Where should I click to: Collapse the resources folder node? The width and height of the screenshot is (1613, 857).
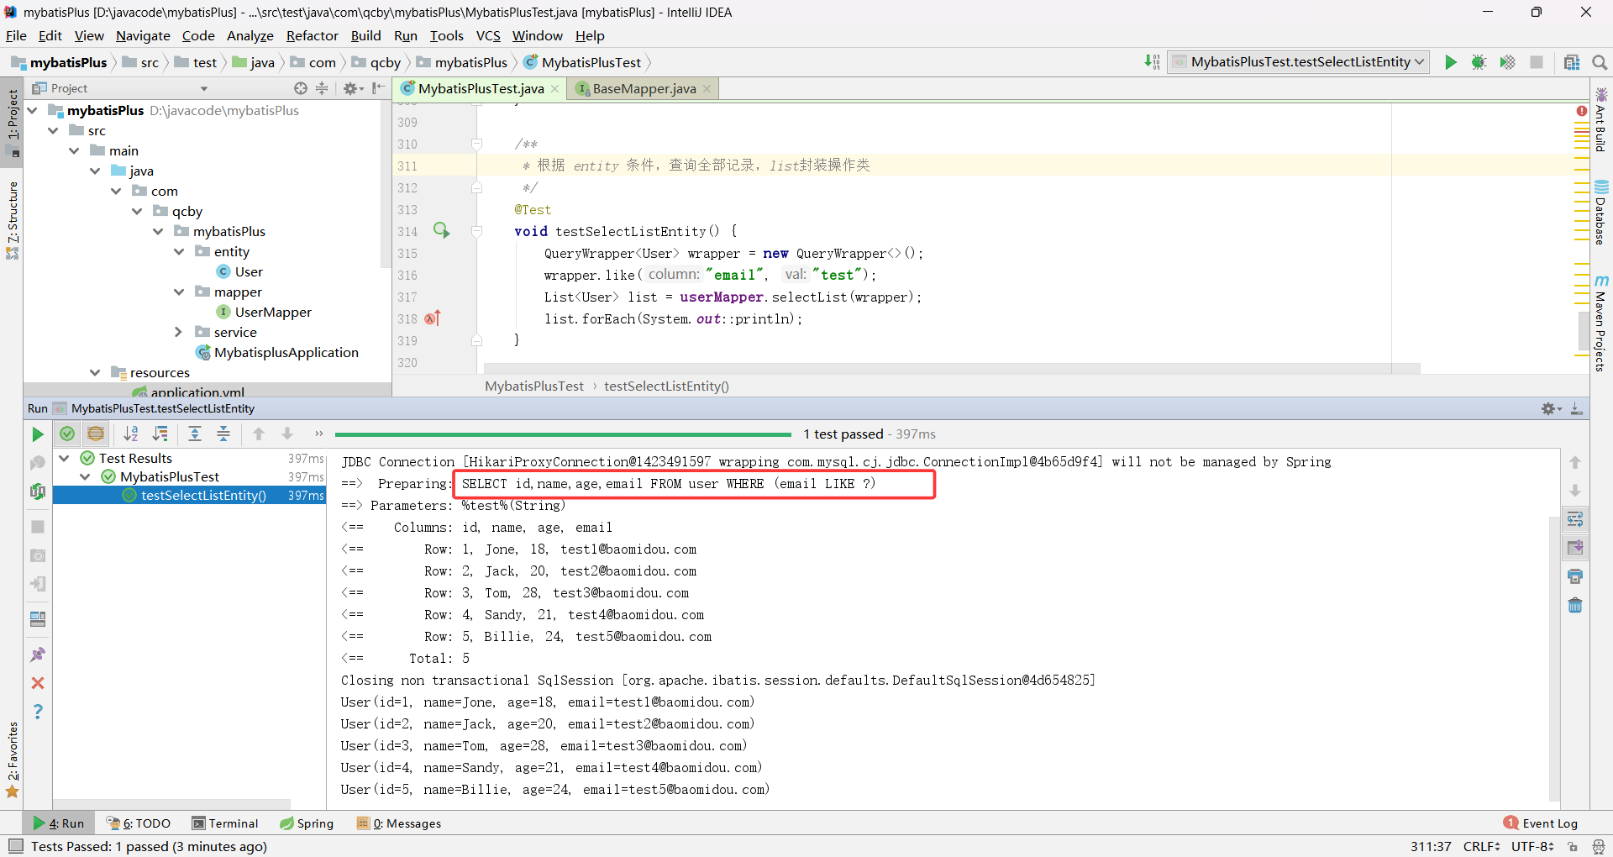click(95, 372)
